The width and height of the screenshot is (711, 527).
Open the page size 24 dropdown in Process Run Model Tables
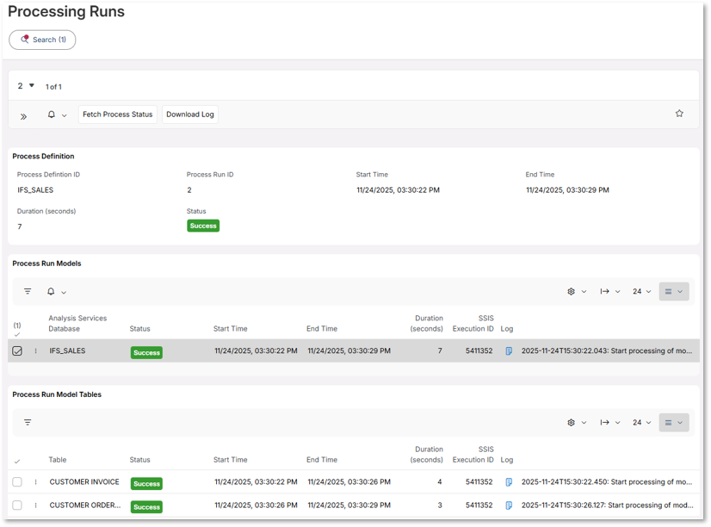pos(642,423)
